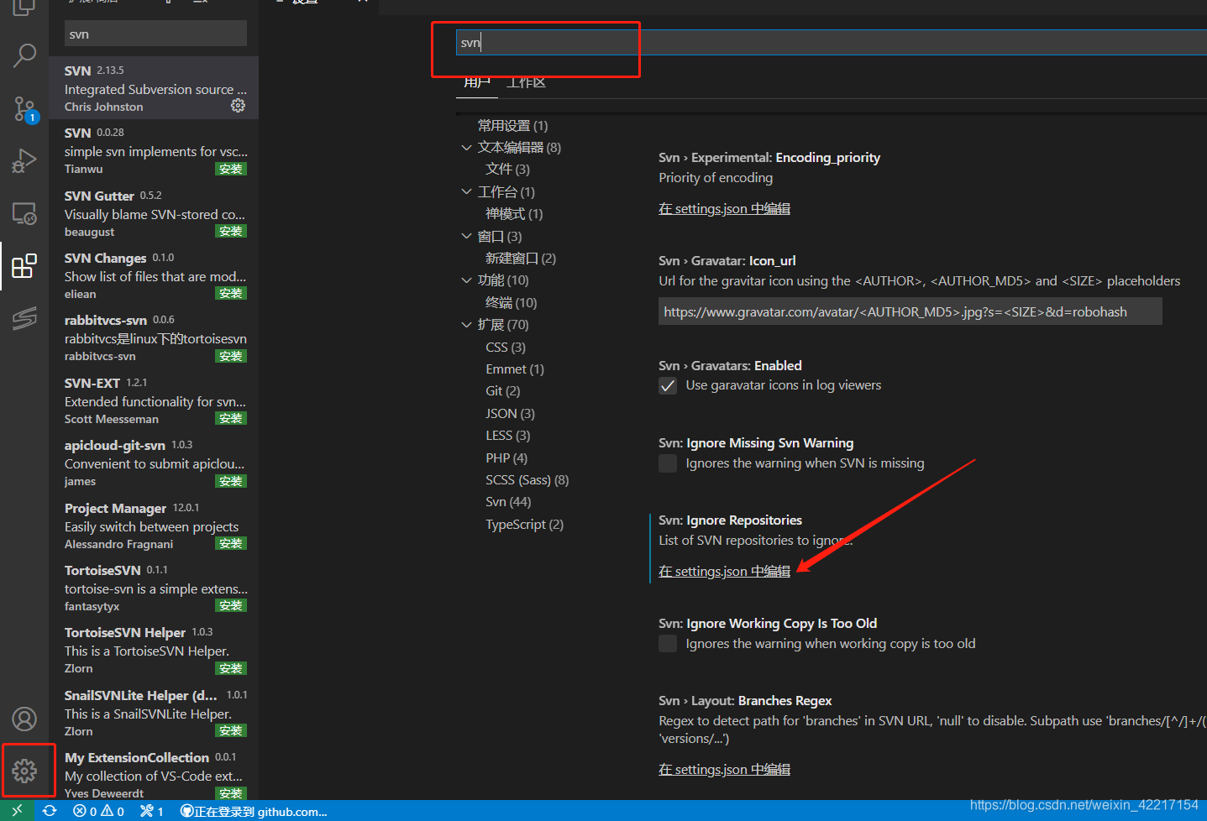Collapse the 窗口 (3) settings group
The width and height of the screenshot is (1207, 821).
click(x=466, y=237)
